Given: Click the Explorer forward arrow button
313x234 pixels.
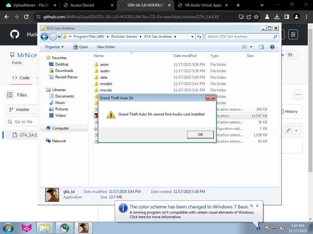Looking at the screenshot, I should [53, 37].
